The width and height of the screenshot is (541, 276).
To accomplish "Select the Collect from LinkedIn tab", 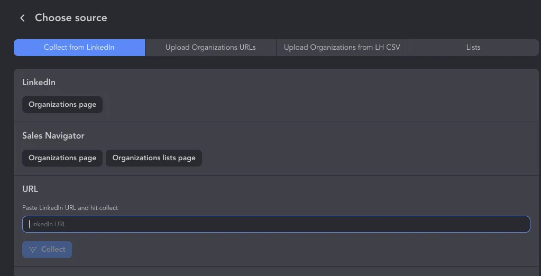I will click(79, 47).
